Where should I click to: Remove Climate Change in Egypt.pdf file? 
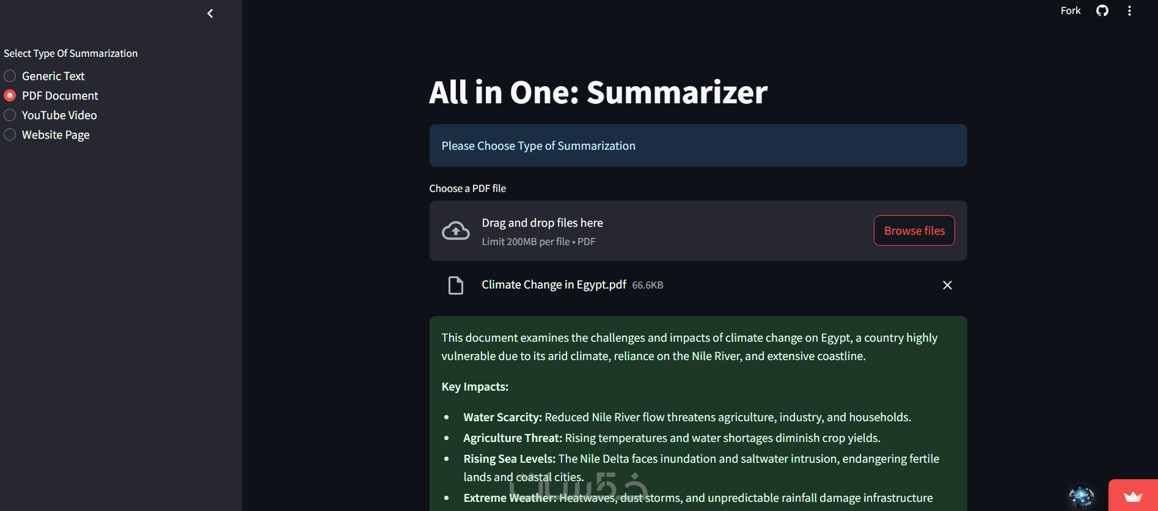[x=947, y=285]
